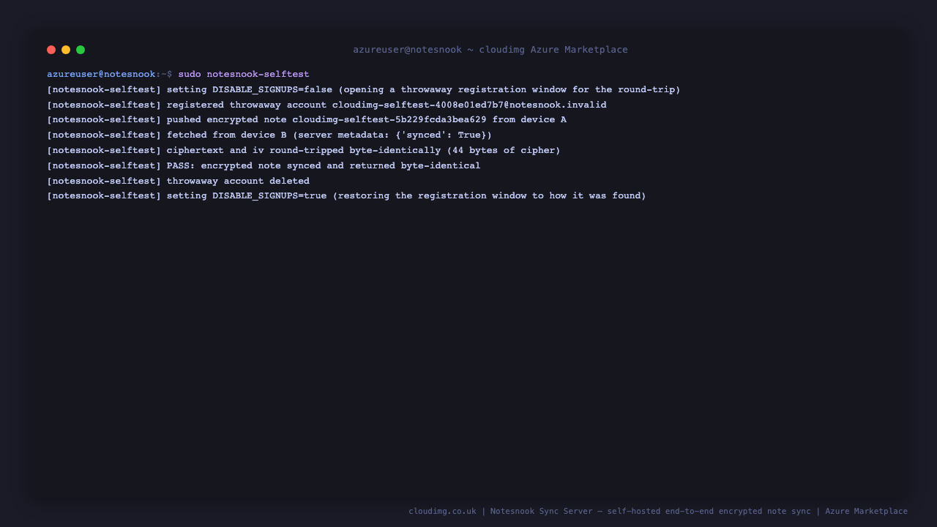Click the 'fetched from device B' output line

pyautogui.click(x=269, y=135)
